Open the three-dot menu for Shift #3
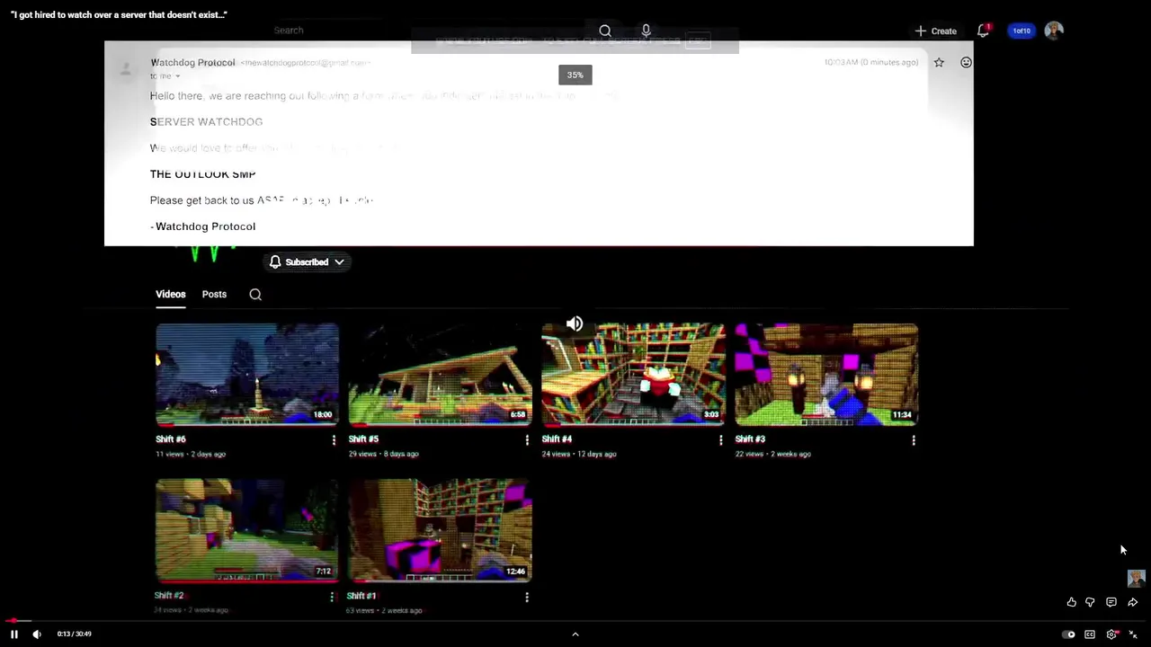 tap(914, 440)
